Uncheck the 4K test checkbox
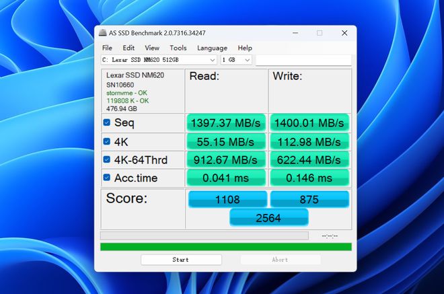444x294 pixels. [107, 141]
